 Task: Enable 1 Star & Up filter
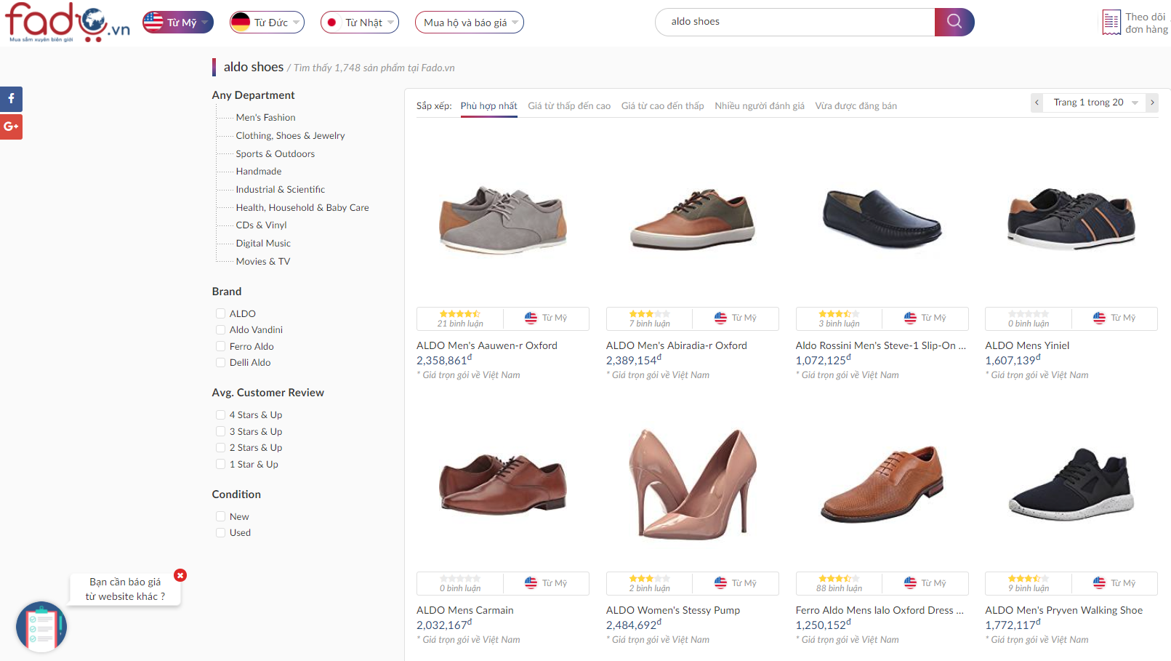(x=220, y=464)
